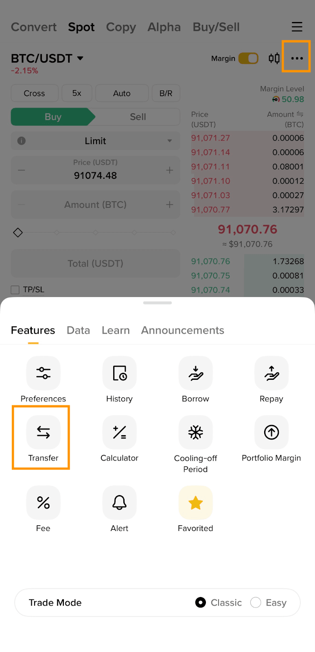The height and width of the screenshot is (652, 315).
Task: Switch to the Spot tab
Action: tap(81, 27)
